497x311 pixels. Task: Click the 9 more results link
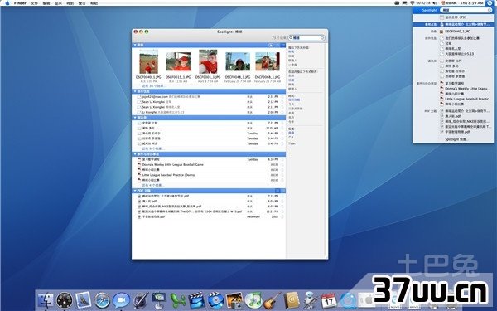pyautogui.click(x=152, y=148)
